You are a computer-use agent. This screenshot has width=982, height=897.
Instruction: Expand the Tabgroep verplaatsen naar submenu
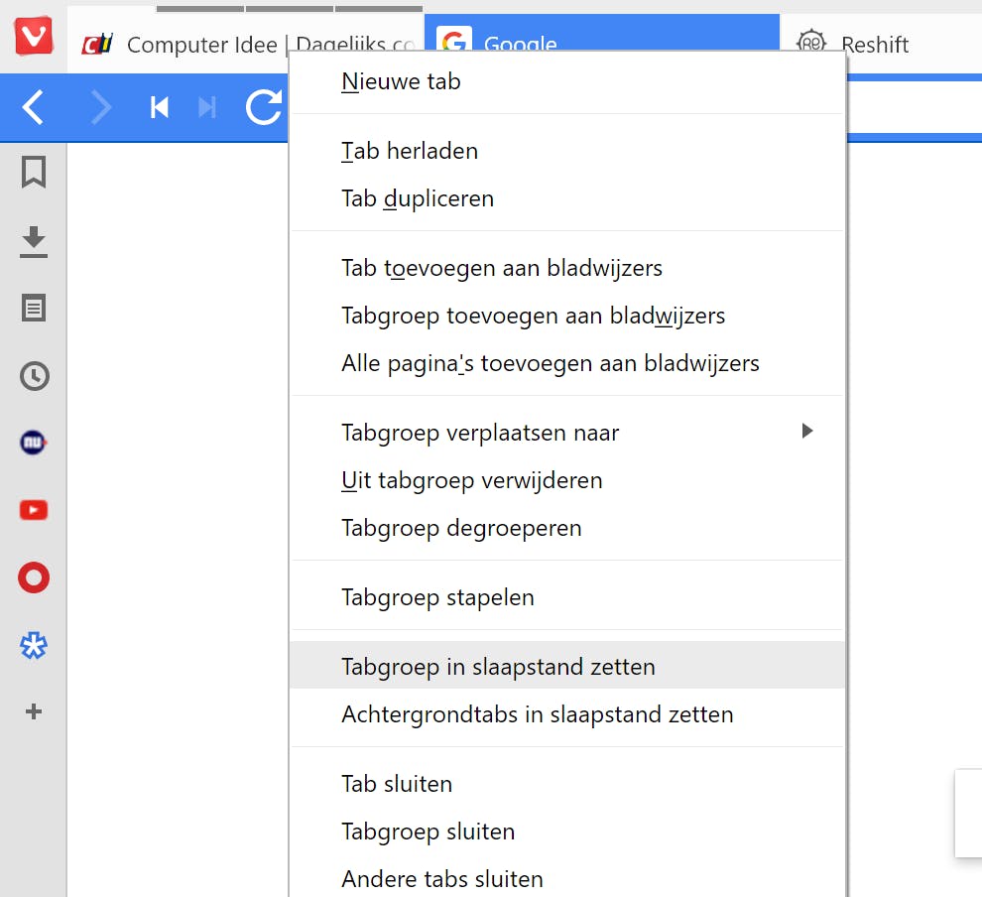click(806, 431)
